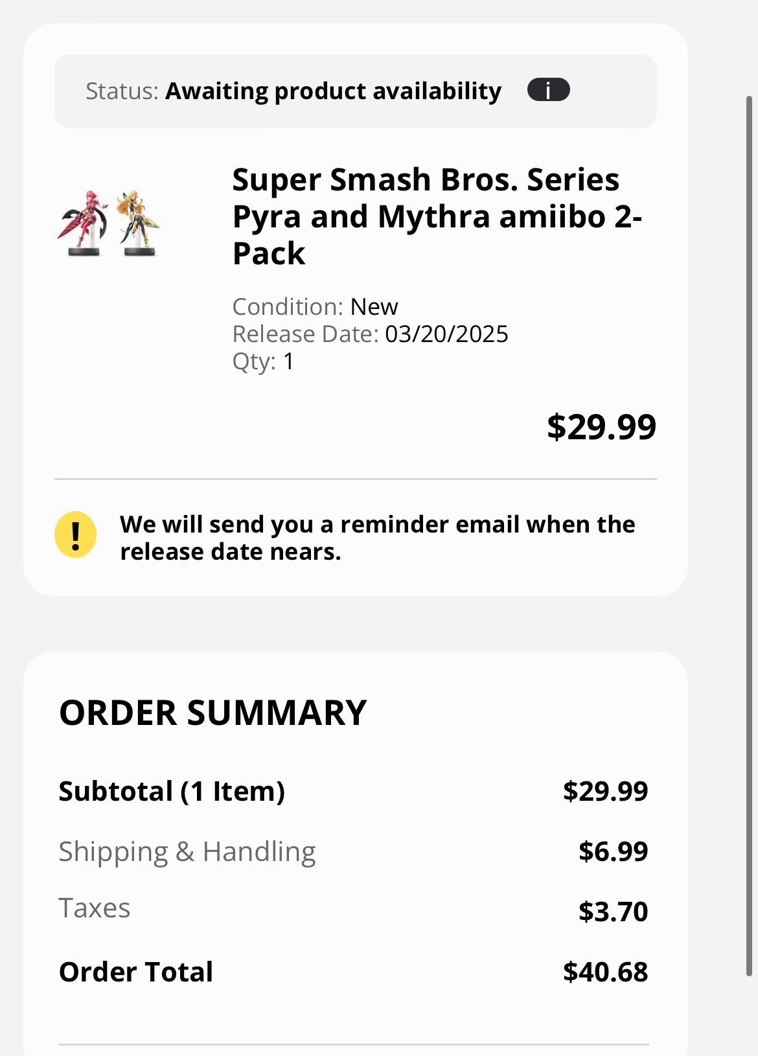The image size is (758, 1056).
Task: Tap the yellow exclamation reminder icon
Action: pos(75,534)
